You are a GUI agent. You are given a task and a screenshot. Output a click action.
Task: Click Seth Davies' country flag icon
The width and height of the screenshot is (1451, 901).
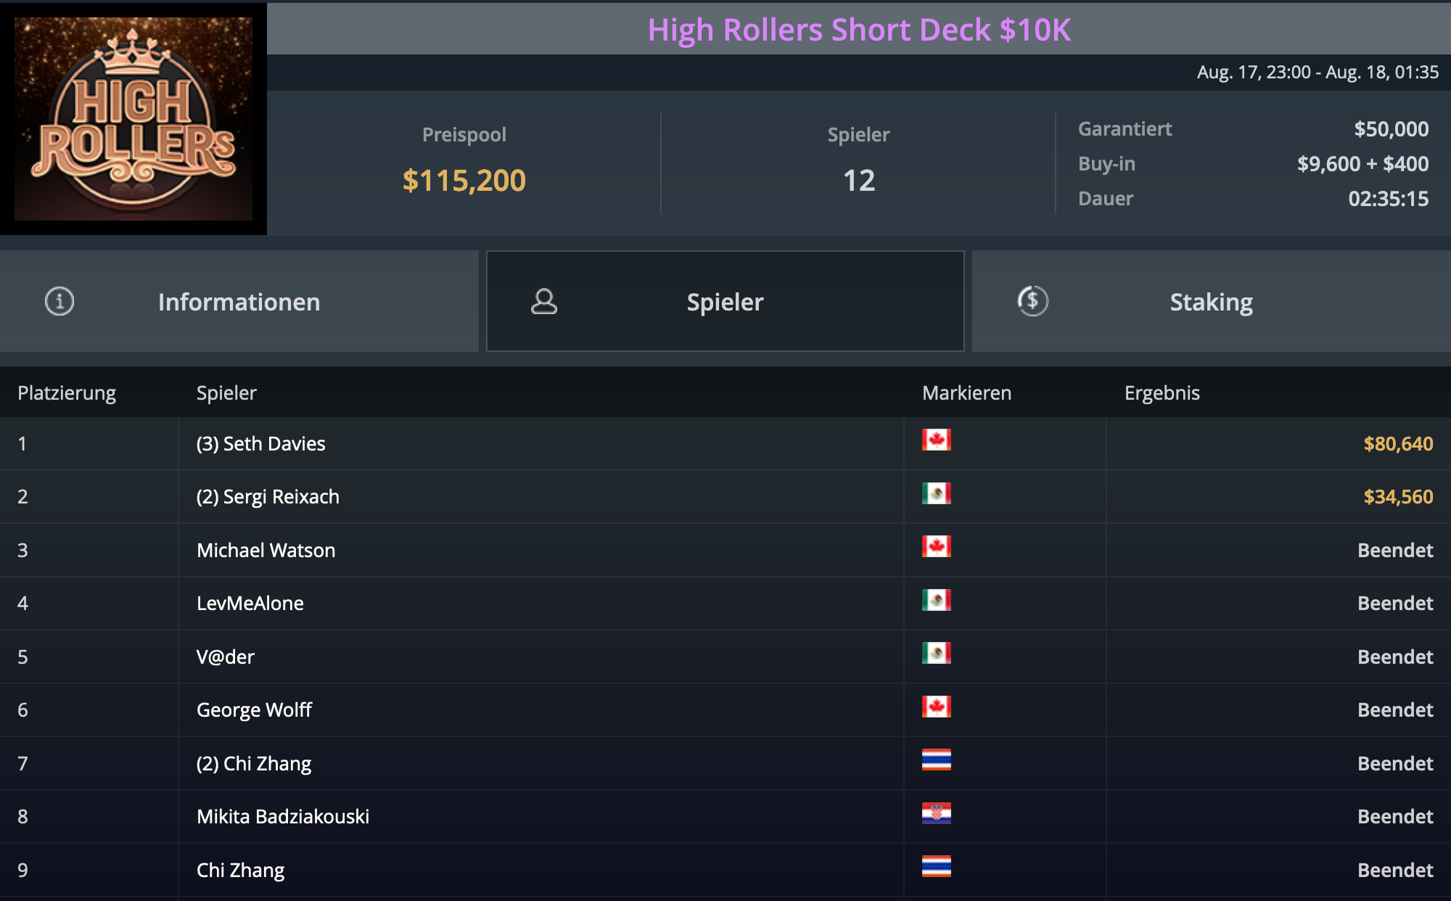coord(936,440)
